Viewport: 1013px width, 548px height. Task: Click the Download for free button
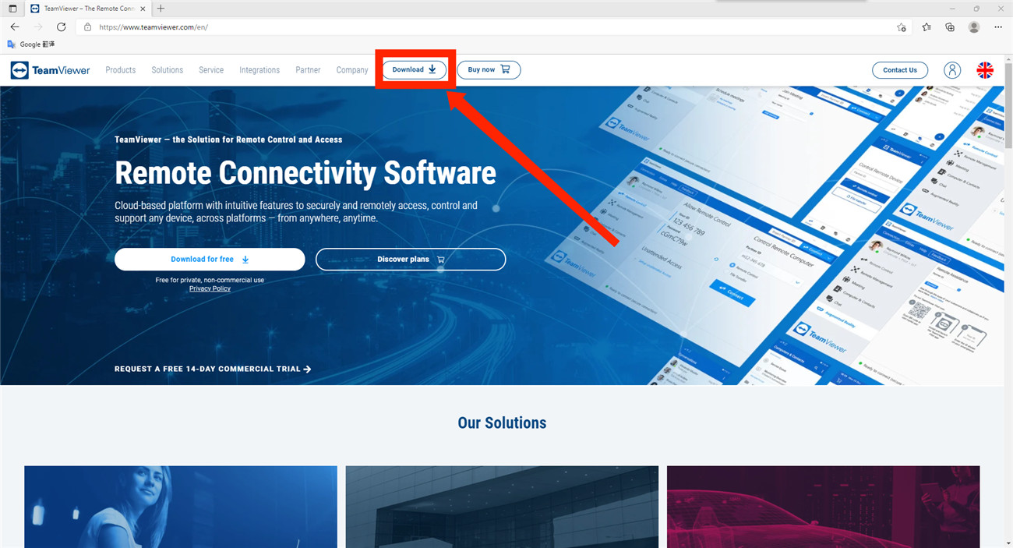click(x=210, y=260)
